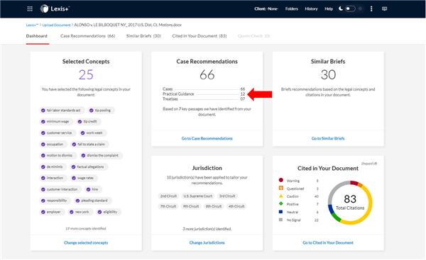The height and width of the screenshot is (260, 426).
Task: Open the vertical three-dot more options menu
Action: pos(371,9)
